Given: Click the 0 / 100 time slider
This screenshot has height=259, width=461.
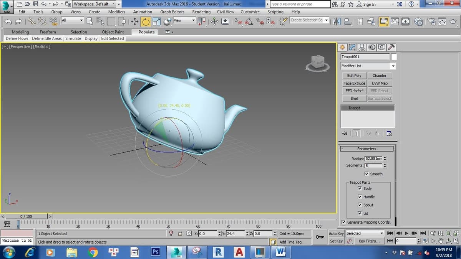Looking at the screenshot, I should 26,217.
